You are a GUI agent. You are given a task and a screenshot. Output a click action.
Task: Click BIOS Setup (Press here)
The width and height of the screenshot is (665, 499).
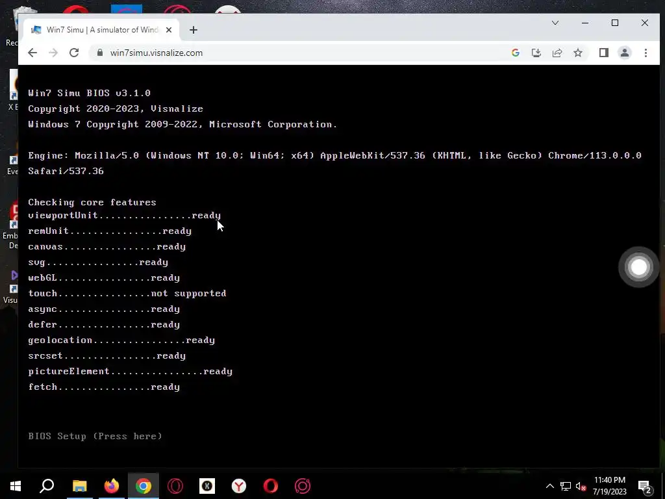95,436
